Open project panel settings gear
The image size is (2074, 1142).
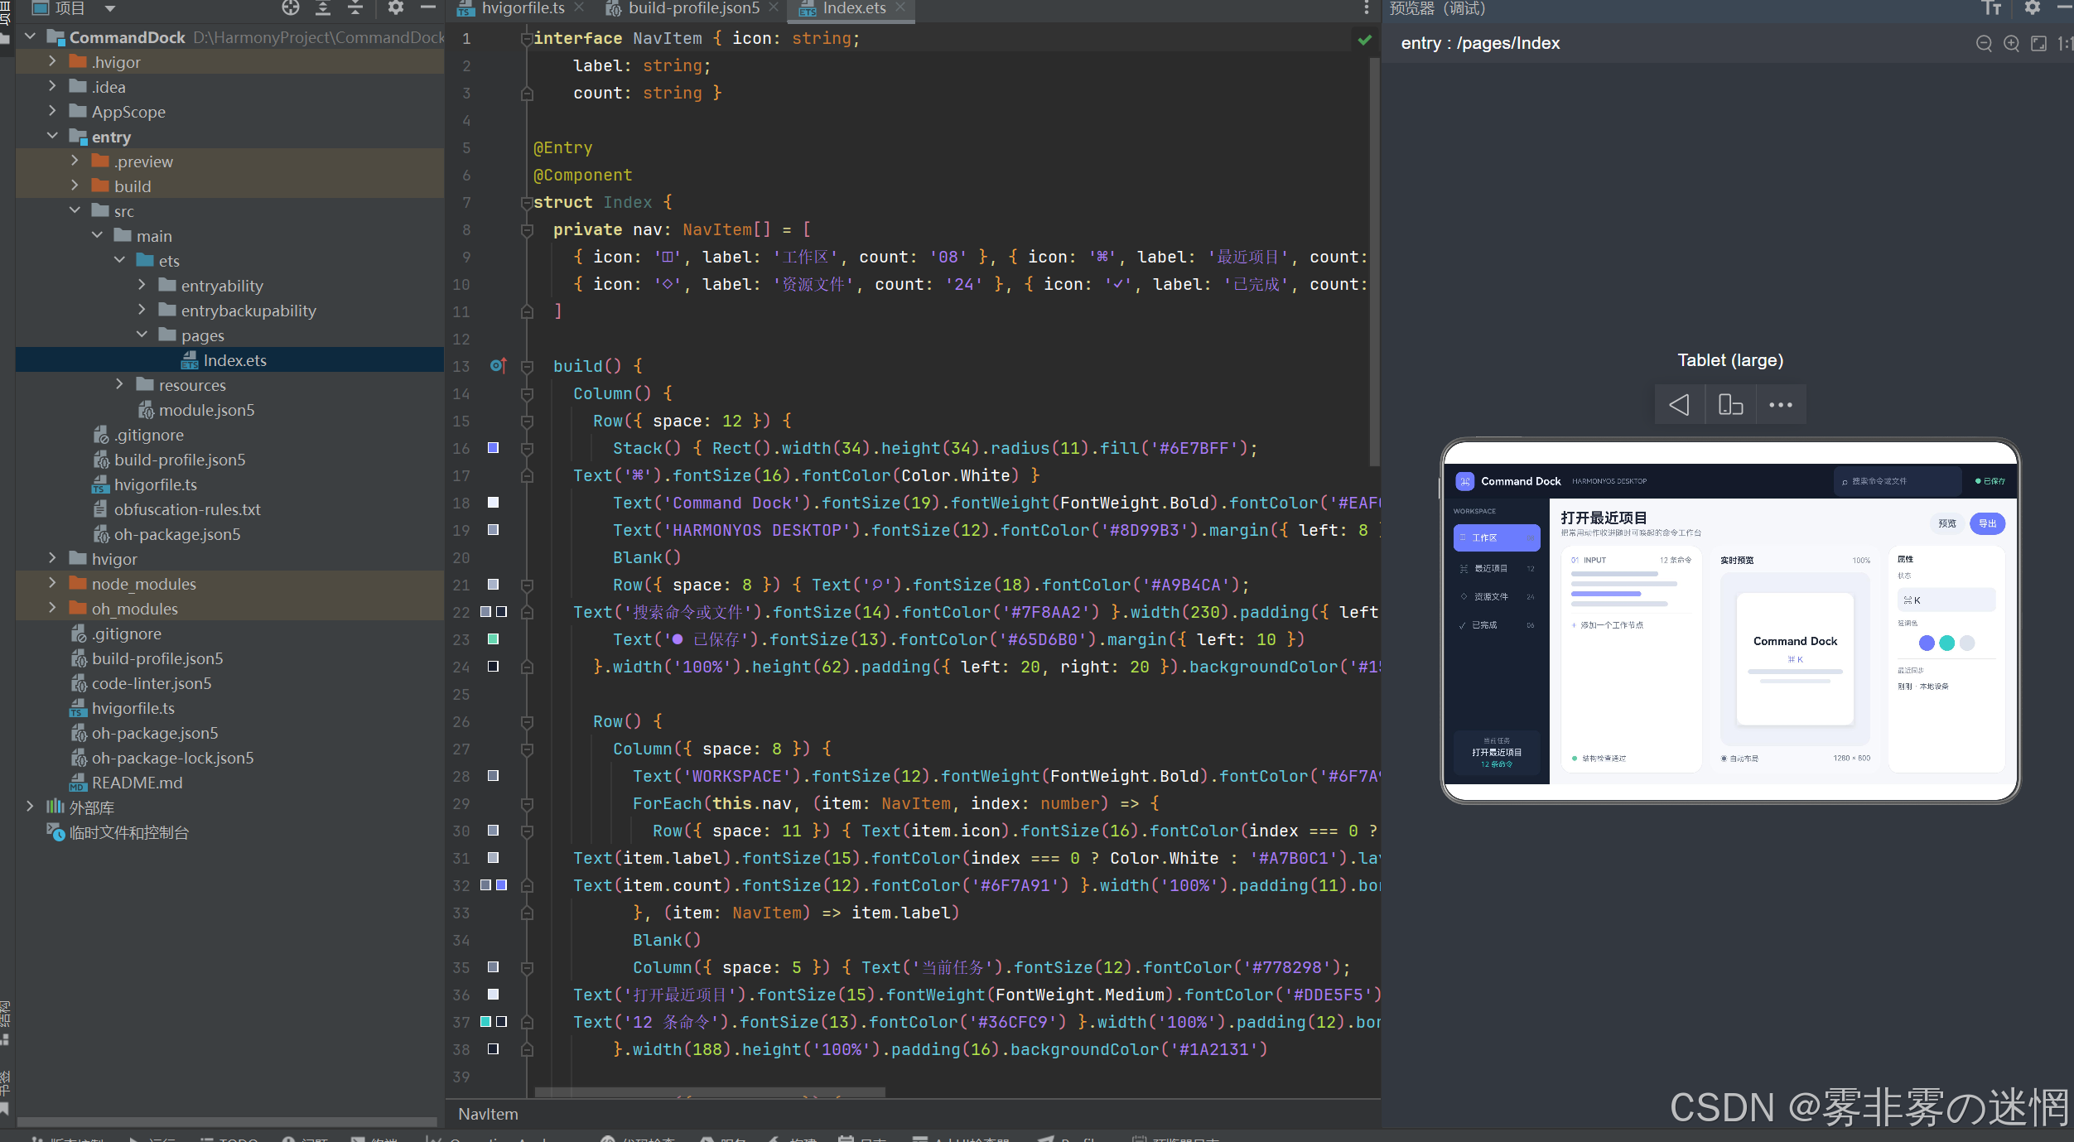[x=396, y=8]
